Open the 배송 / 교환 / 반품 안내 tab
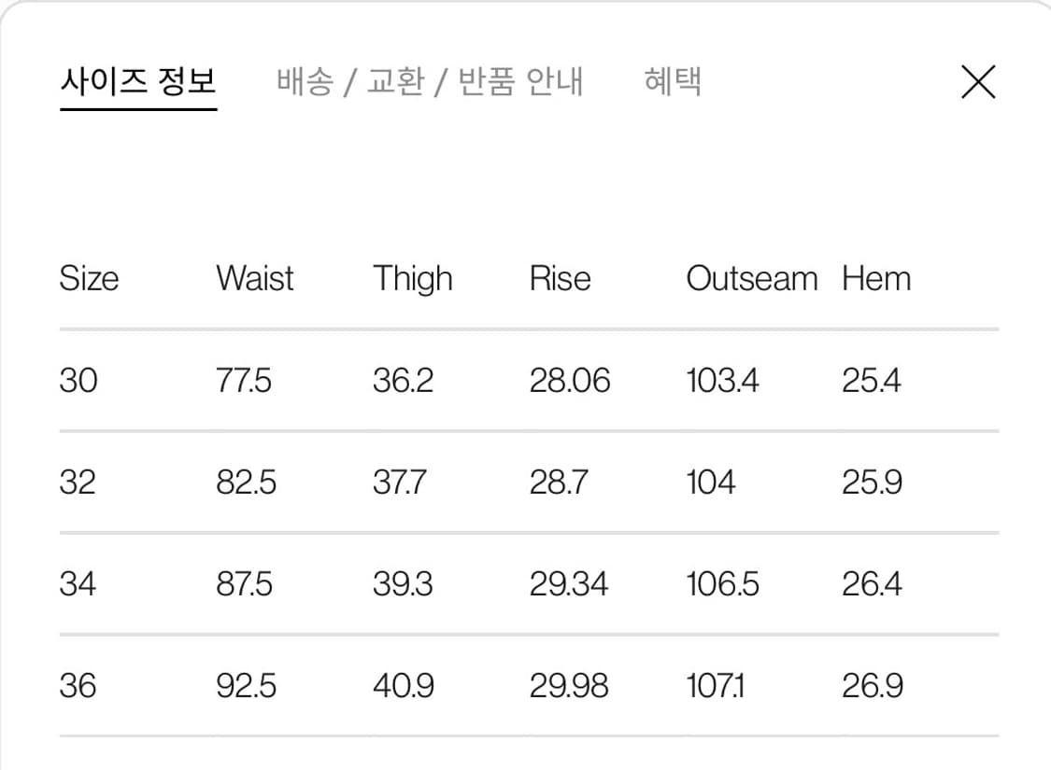 coord(430,82)
